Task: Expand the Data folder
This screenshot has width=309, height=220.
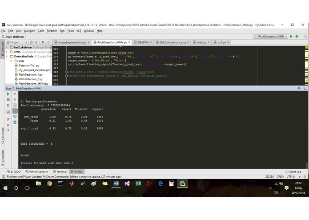Action: (x=11, y=61)
